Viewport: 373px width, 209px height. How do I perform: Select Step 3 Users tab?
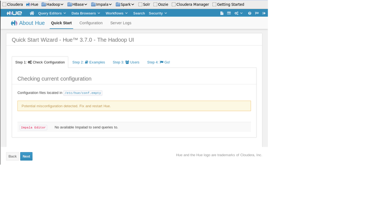(126, 62)
